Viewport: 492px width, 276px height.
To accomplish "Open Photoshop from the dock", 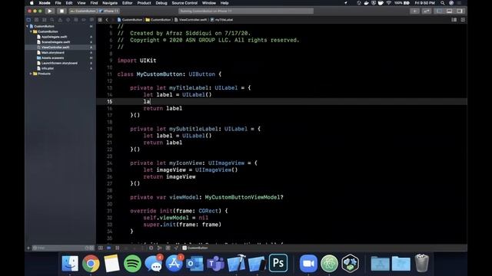I will coord(278,263).
